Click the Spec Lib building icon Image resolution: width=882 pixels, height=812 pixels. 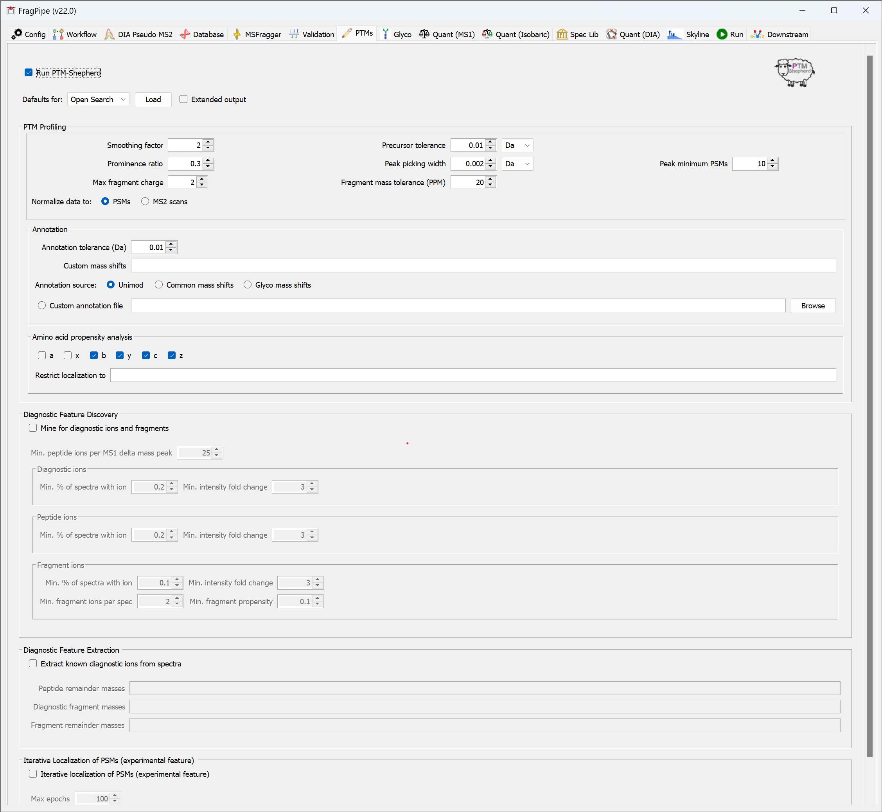[562, 34]
